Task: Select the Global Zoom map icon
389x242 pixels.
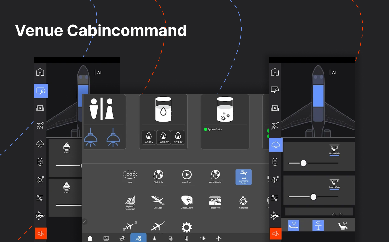Action: click(187, 201)
